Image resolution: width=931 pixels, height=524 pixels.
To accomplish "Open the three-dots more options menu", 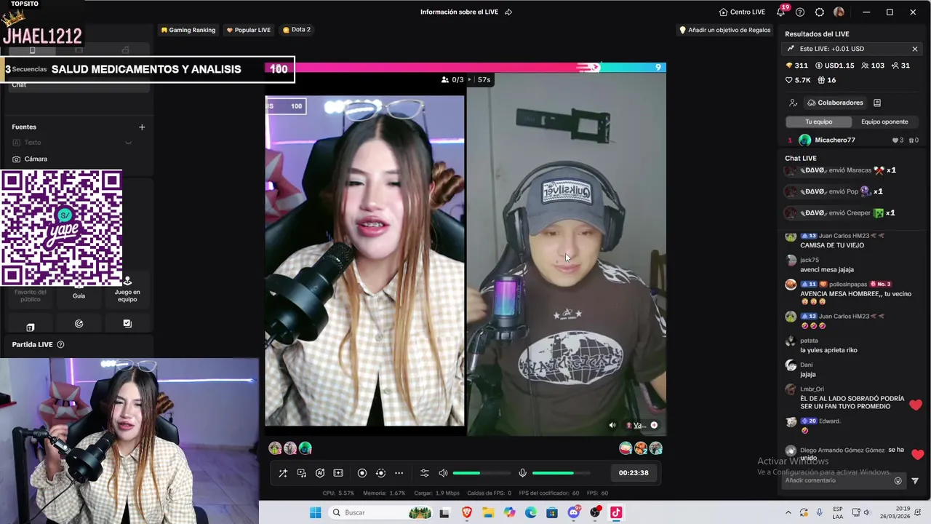I will (x=399, y=473).
